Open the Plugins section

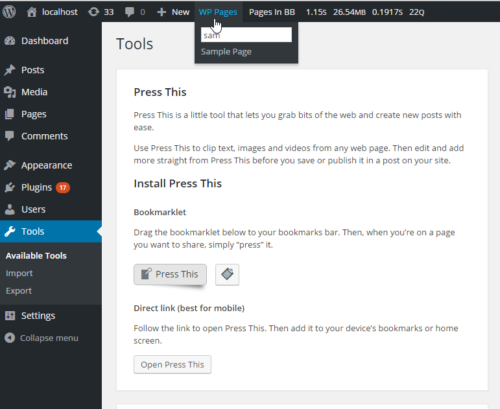click(x=37, y=187)
